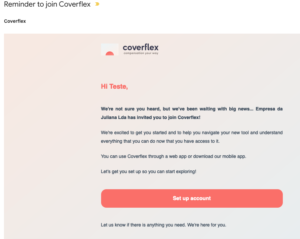This screenshot has width=300, height=239.
Task: Click the "We're here for you." sentence
Action: coord(206,225)
